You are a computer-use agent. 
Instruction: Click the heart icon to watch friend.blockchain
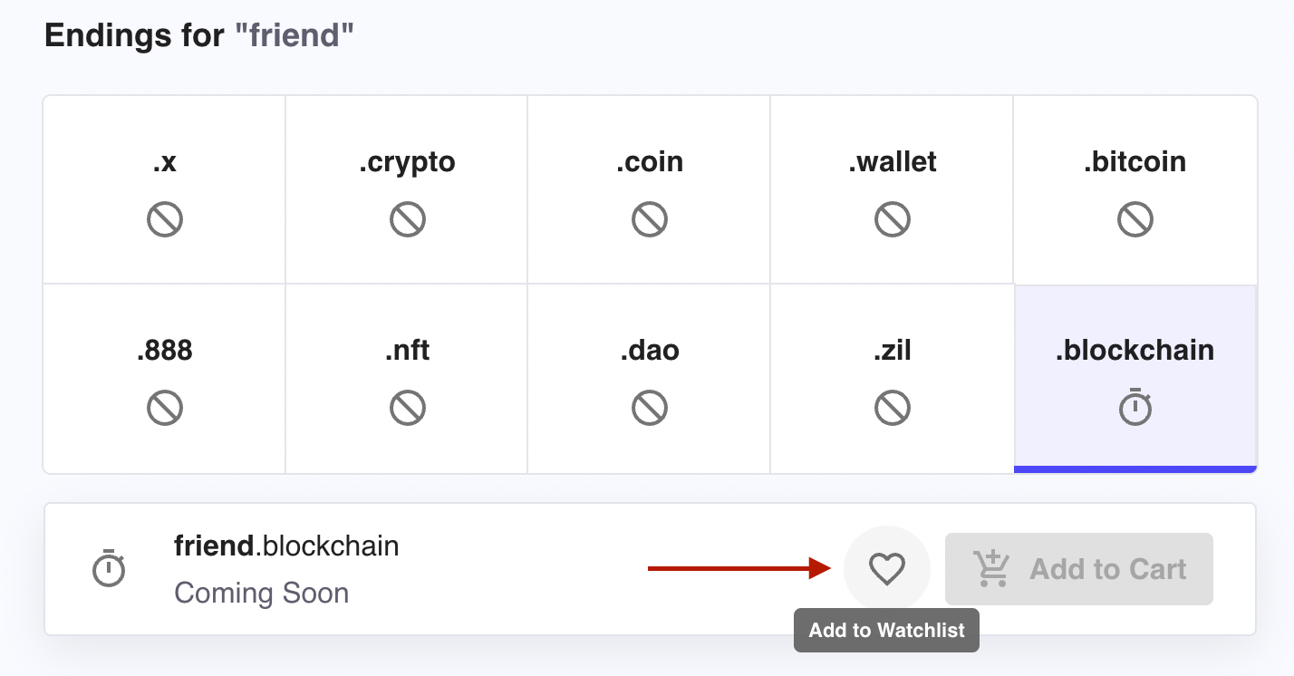[886, 568]
